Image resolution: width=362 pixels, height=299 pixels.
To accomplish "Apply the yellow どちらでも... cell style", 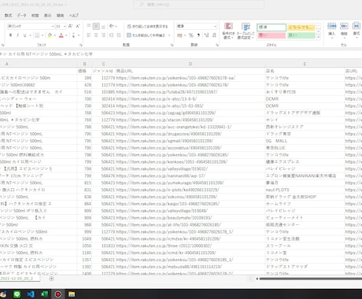I will 301,28.
